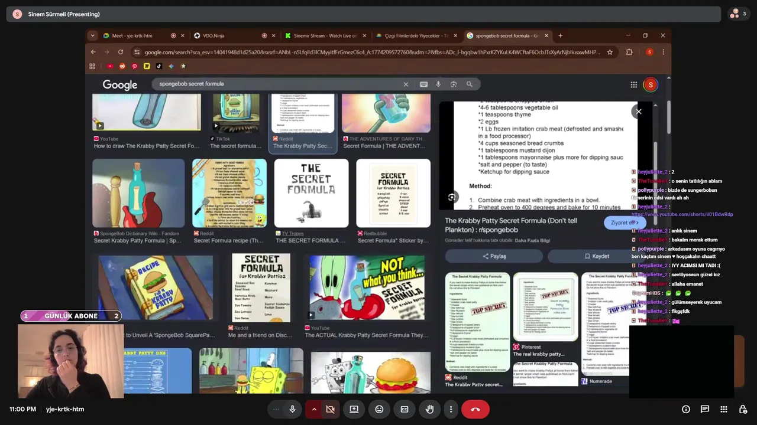
Task: Open the YouTube shorts link in chat
Action: (682, 214)
